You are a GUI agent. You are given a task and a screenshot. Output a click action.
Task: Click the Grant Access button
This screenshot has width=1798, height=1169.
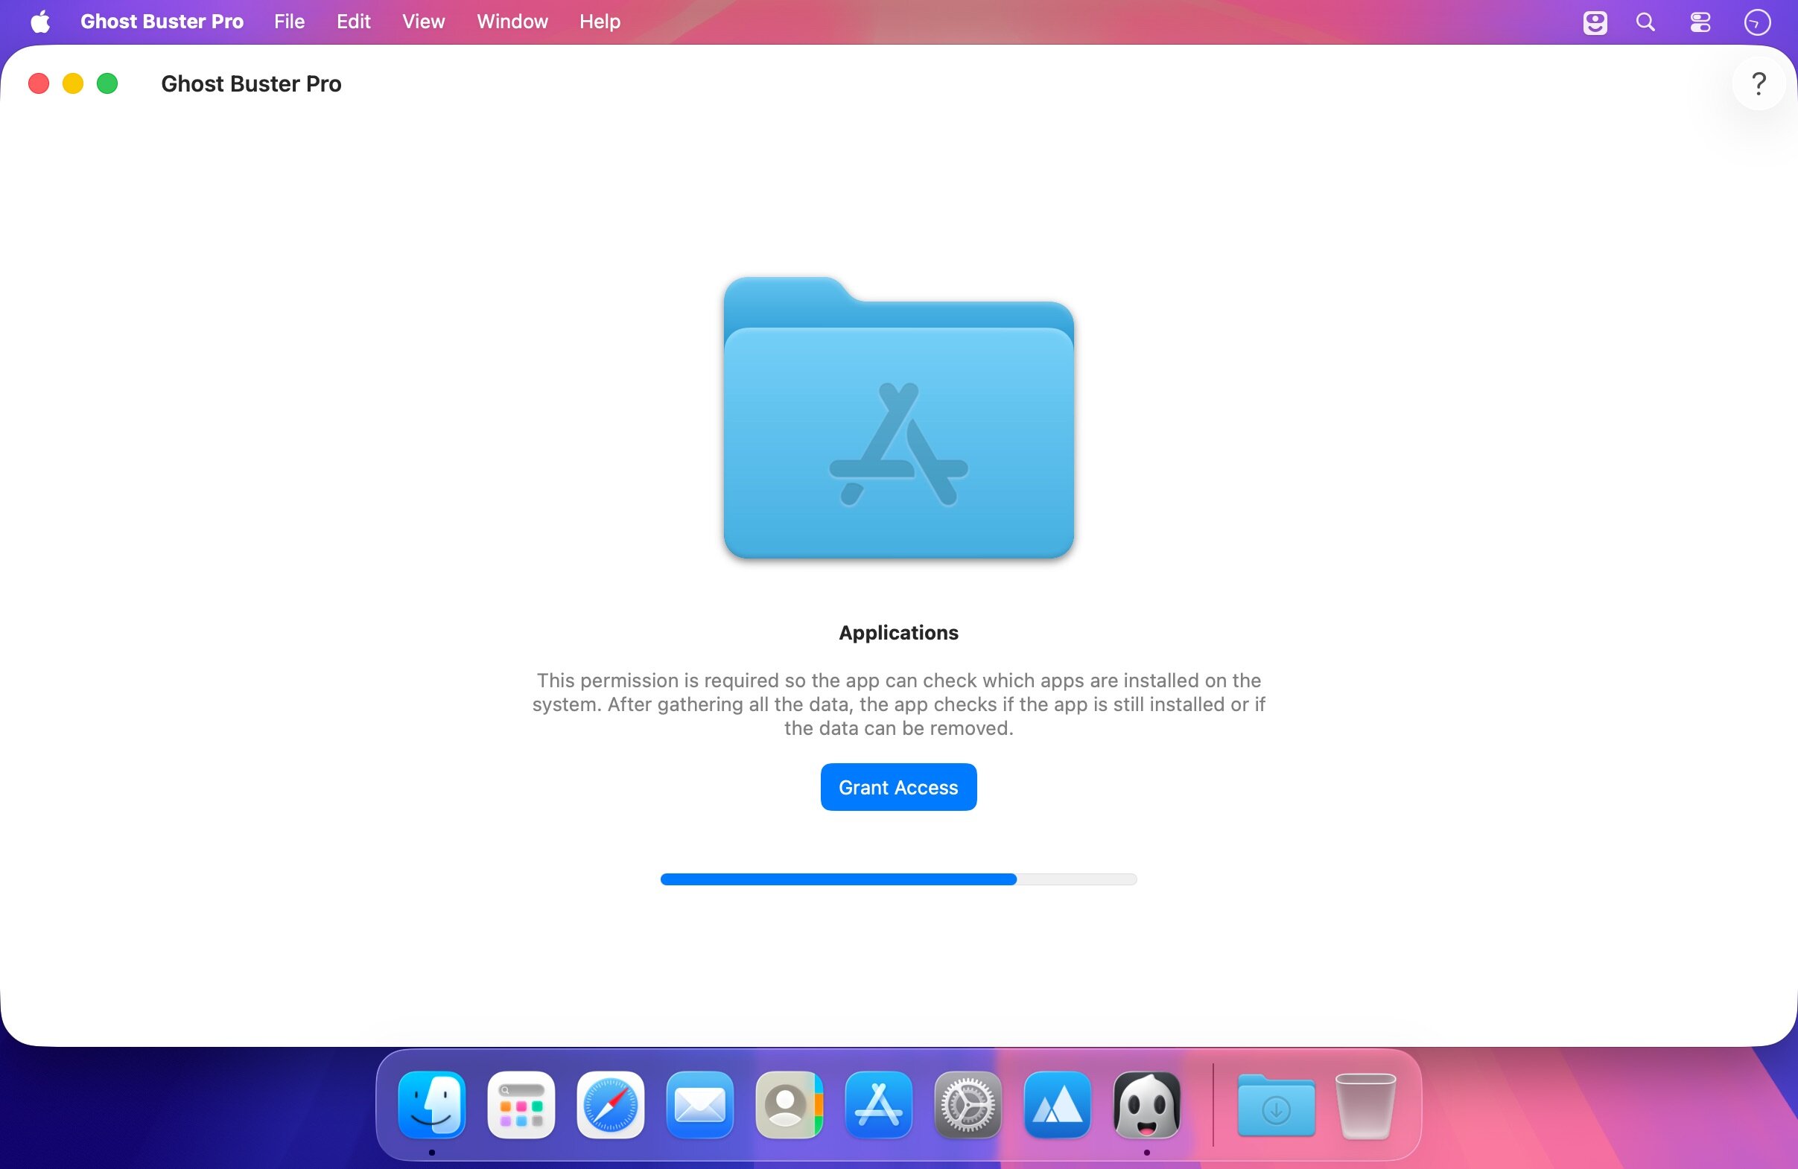coord(898,787)
